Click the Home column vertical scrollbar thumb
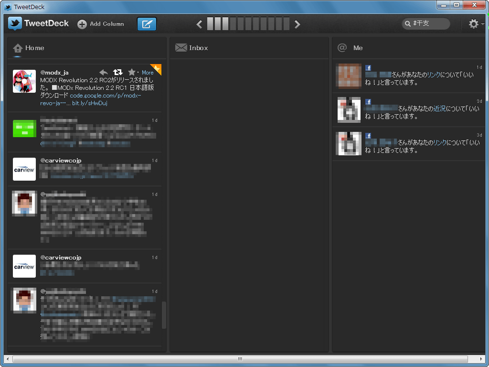Viewport: 489px width, 367px height. [164, 315]
